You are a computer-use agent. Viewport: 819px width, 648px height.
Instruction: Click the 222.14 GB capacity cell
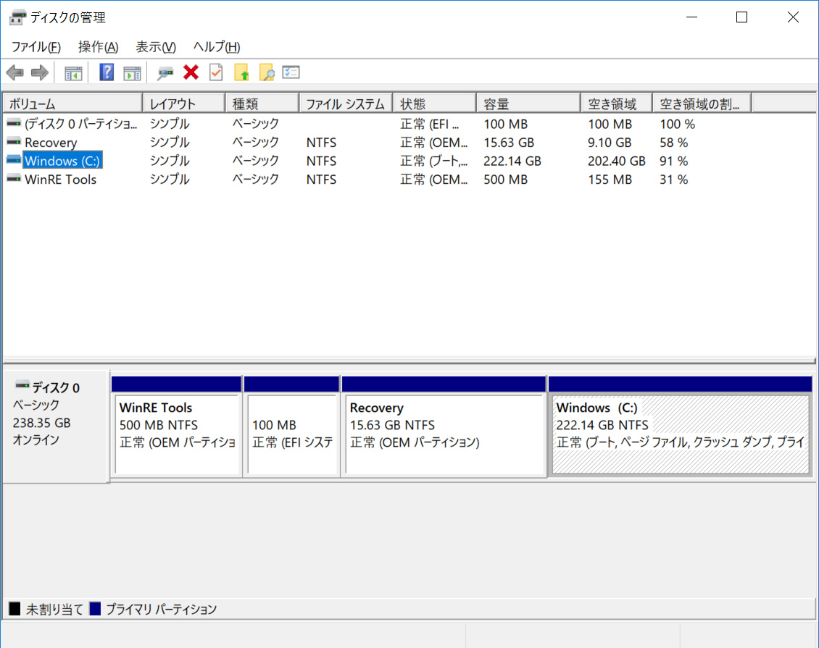tap(512, 161)
